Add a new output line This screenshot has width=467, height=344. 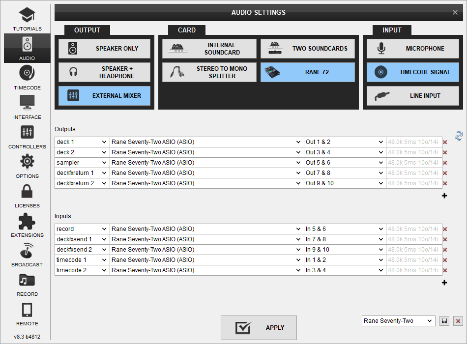point(444,196)
